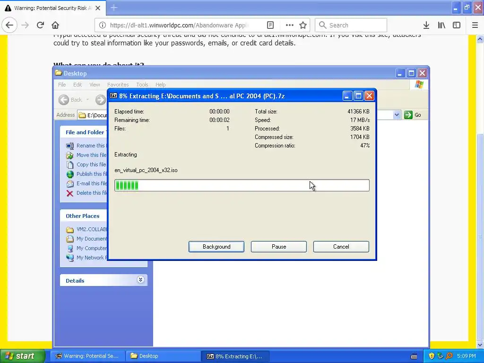Click Firefox back arrow button
Viewport: 484px width, 363px height.
(9, 25)
